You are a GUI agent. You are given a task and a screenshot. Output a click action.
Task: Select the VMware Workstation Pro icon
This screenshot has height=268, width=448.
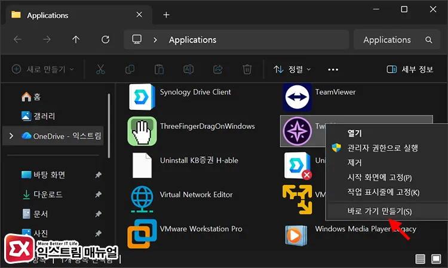pos(142,234)
